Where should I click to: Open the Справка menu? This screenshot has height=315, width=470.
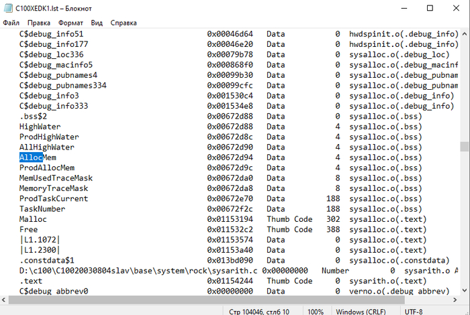124,22
